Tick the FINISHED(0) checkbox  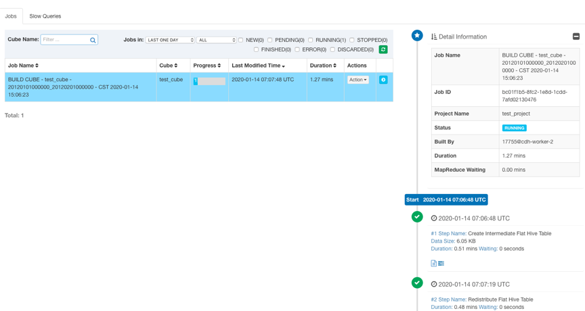click(256, 49)
